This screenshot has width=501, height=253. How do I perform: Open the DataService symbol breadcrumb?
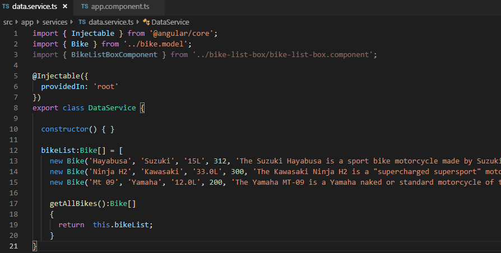(x=170, y=22)
